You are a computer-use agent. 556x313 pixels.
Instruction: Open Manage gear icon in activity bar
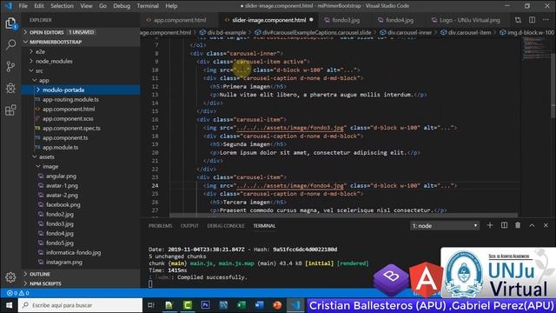tap(10, 276)
